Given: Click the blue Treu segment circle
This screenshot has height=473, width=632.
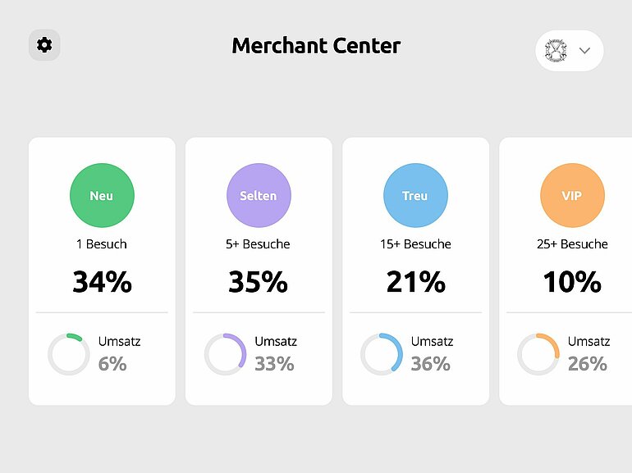Looking at the screenshot, I should click(415, 196).
